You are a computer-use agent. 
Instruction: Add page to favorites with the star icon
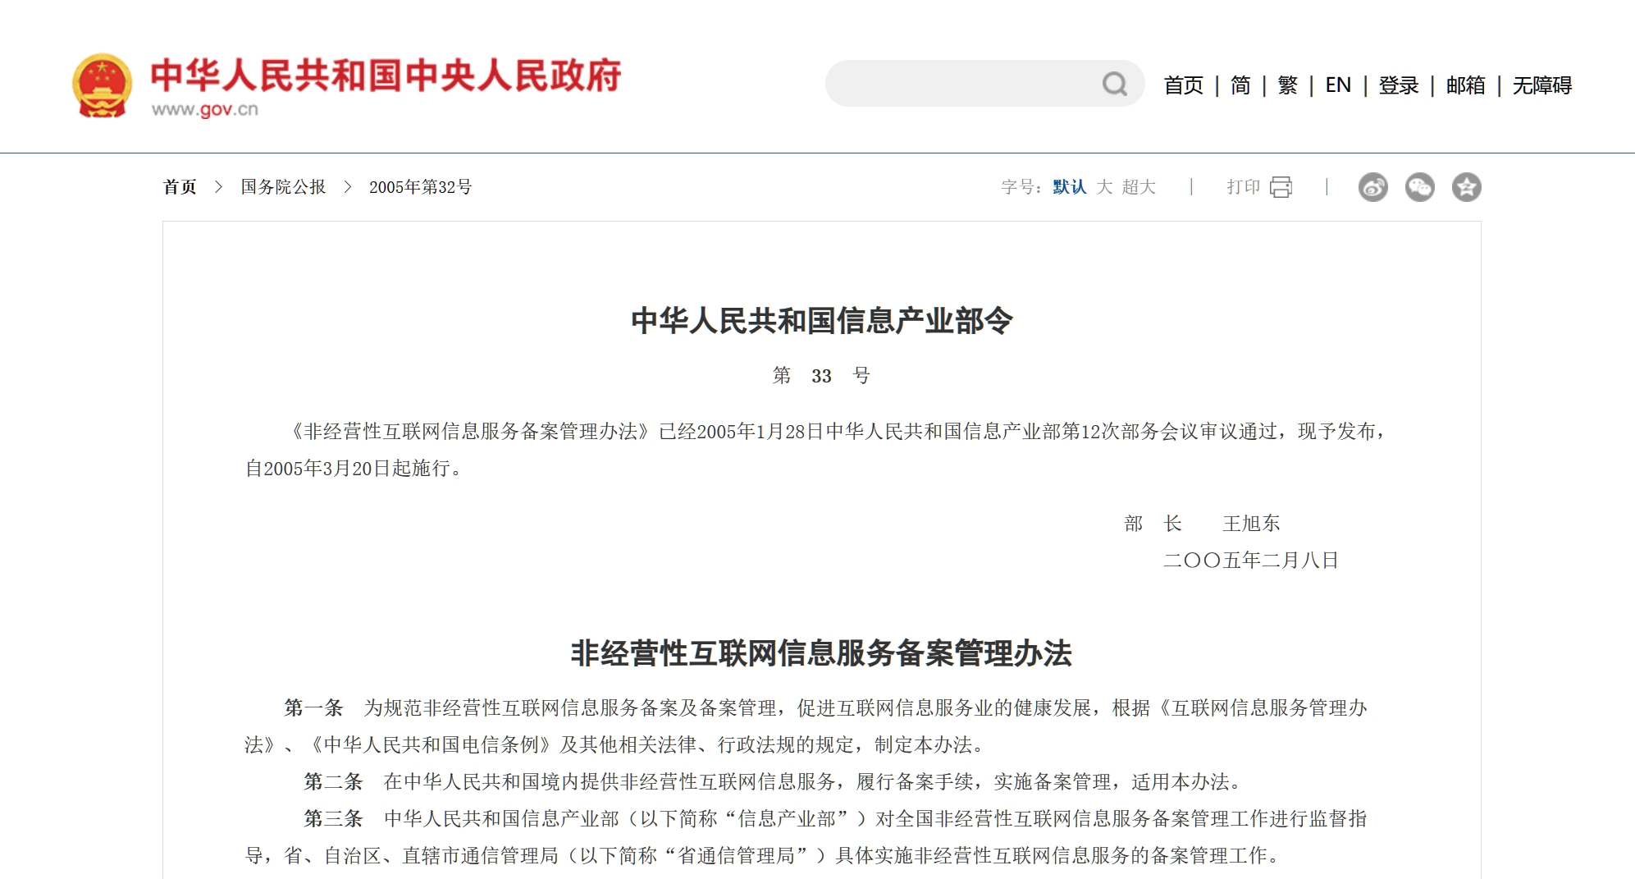[x=1467, y=187]
